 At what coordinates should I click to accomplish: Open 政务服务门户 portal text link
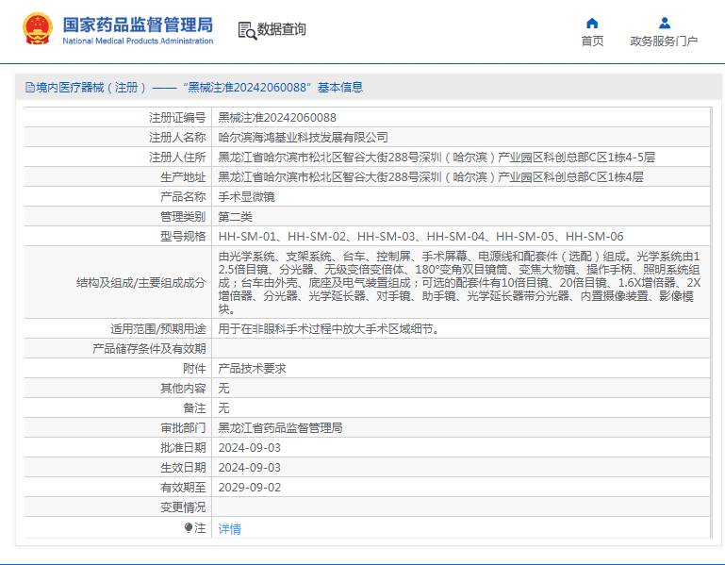[664, 42]
